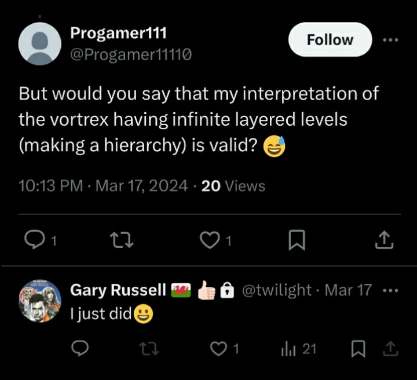Like Progamer111's tweet
The width and height of the screenshot is (417, 380).
210,240
